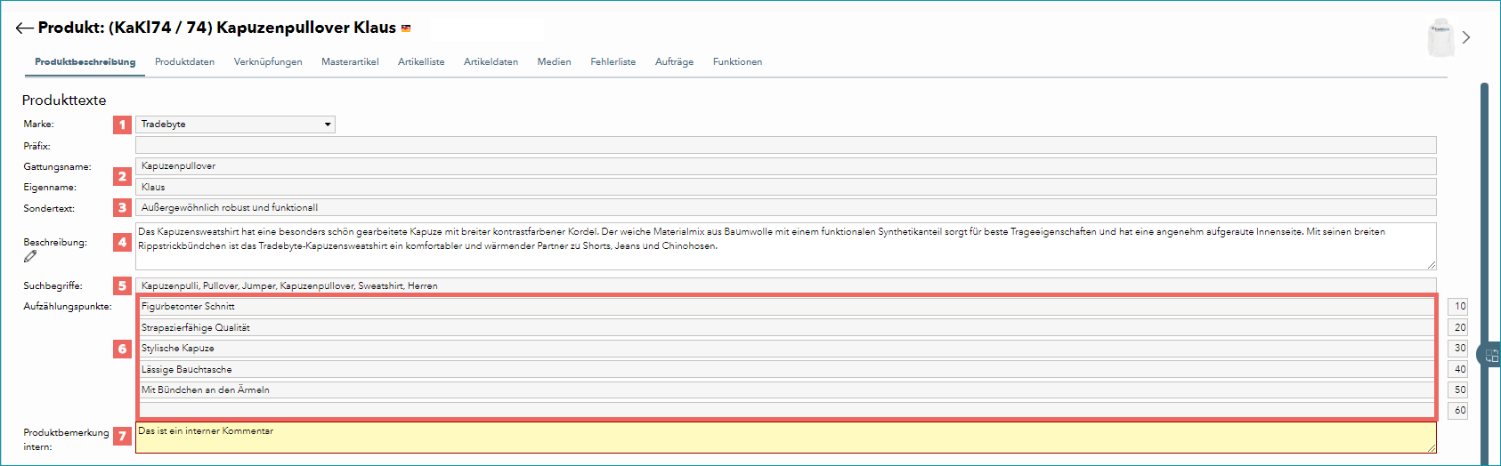The image size is (1501, 466).
Task: Click the sort order field with value 40
Action: (x=1458, y=369)
